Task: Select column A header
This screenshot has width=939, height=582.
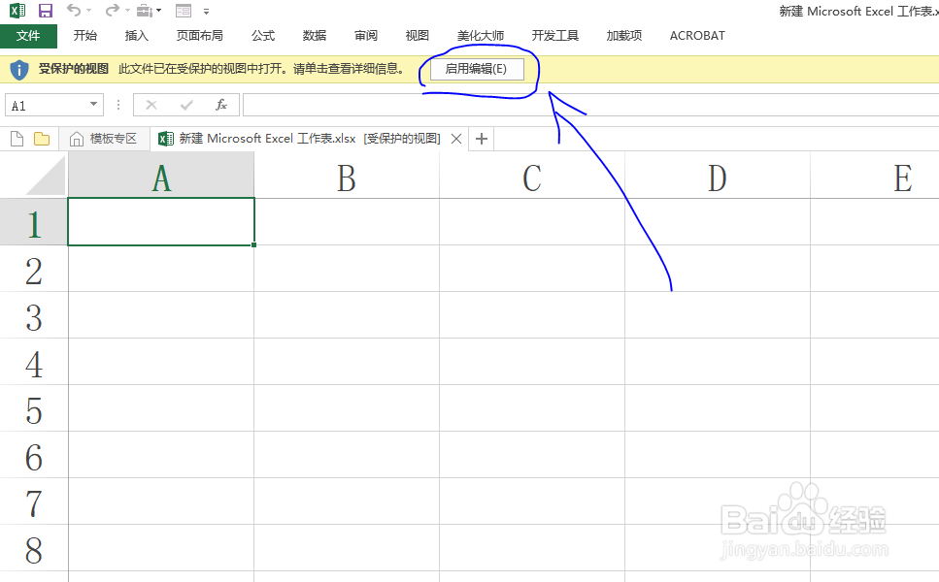Action: click(161, 174)
